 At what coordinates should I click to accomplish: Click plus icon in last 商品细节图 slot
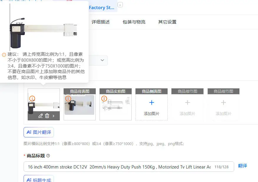(x=223, y=103)
